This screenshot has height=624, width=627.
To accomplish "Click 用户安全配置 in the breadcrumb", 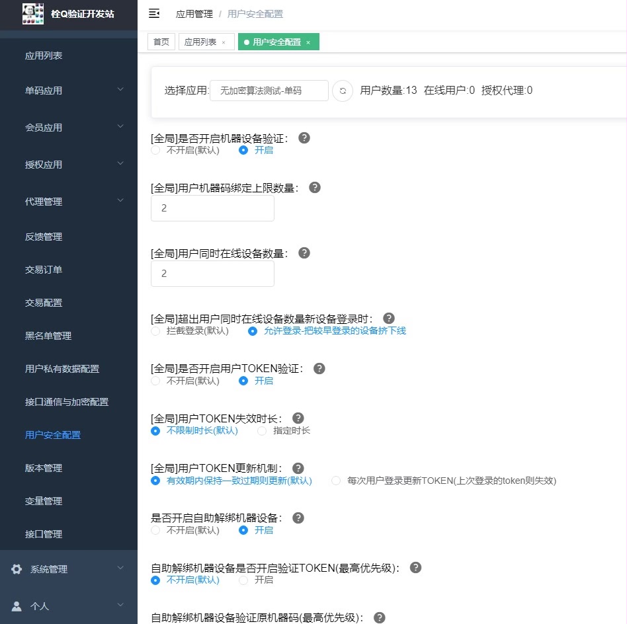I will coord(255,14).
